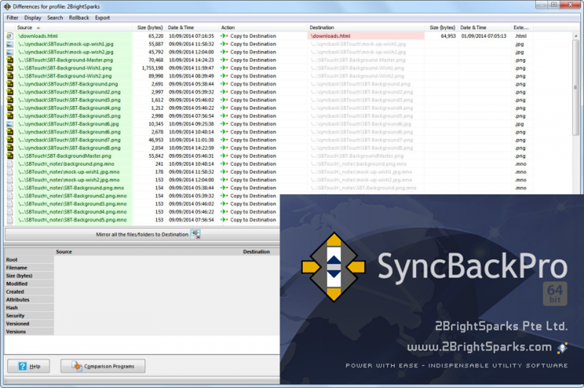This screenshot has width=584, height=388.
Task: Open Comparison Programs
Action: [103, 366]
